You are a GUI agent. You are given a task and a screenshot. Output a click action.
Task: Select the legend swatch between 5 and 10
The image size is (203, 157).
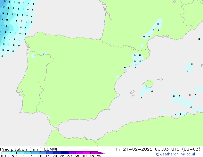tap(35, 153)
